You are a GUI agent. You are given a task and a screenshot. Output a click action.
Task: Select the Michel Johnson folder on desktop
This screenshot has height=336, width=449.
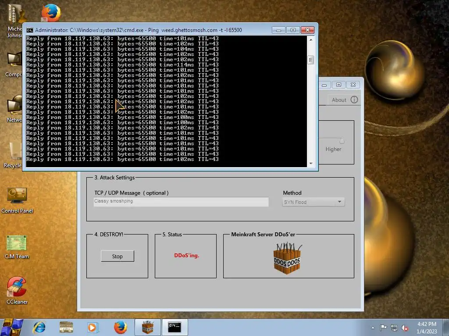pyautogui.click(x=15, y=21)
